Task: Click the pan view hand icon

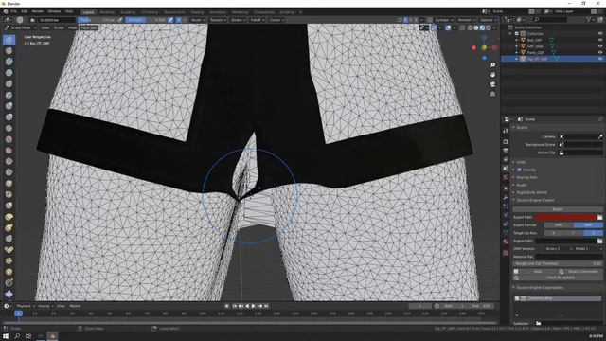Action: tap(492, 75)
